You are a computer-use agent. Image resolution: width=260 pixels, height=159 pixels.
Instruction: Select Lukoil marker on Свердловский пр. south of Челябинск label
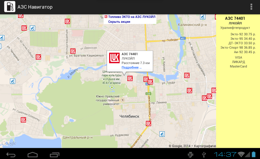pyautogui.click(x=149, y=123)
